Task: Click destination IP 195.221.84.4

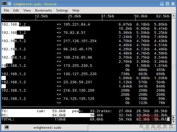Action: [77, 24]
